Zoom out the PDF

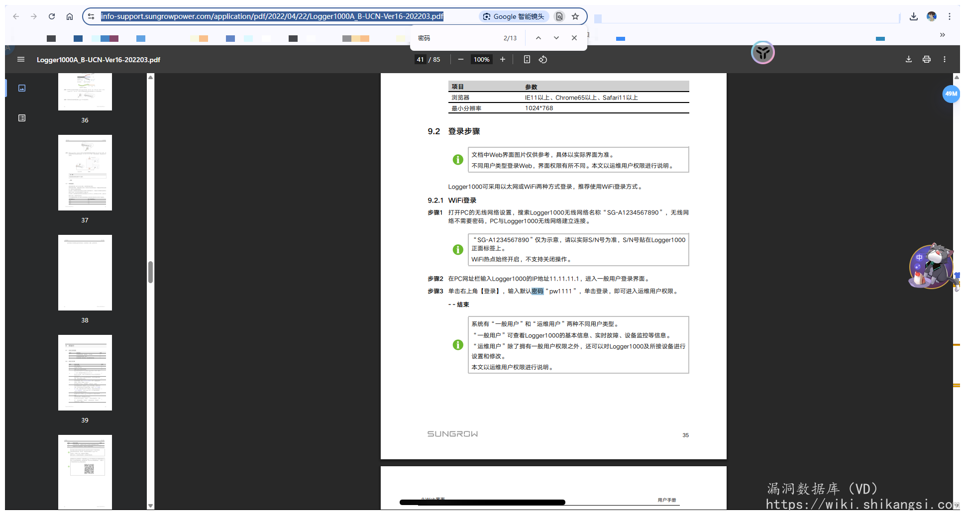461,59
